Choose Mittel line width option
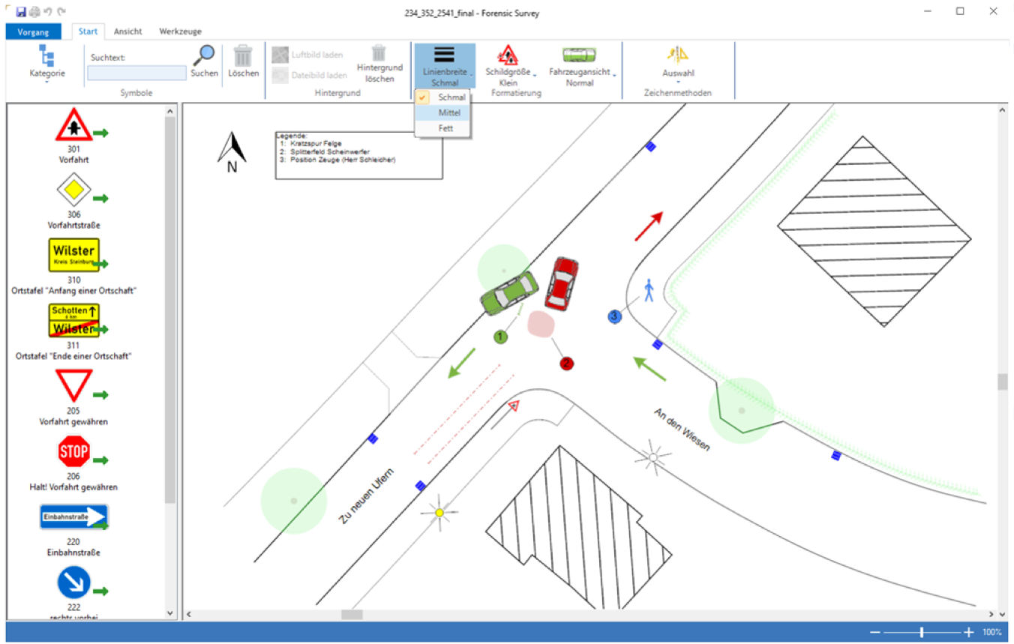Viewport: 1014px width, 644px height. [x=449, y=112]
